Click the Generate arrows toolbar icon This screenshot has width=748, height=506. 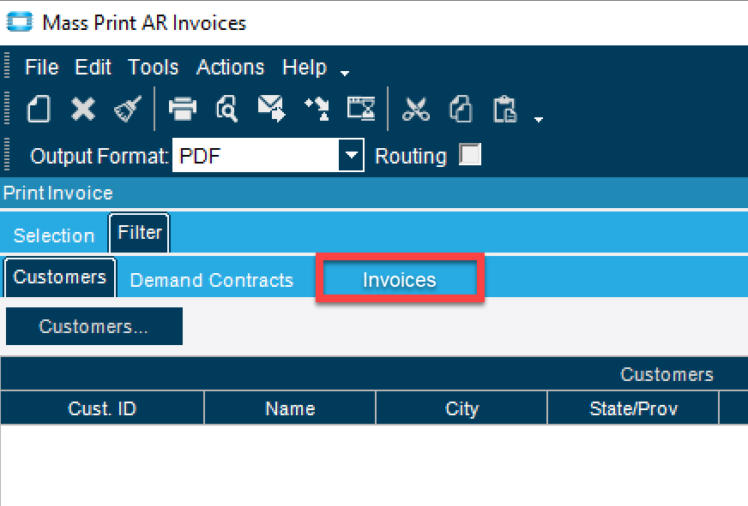(x=317, y=109)
